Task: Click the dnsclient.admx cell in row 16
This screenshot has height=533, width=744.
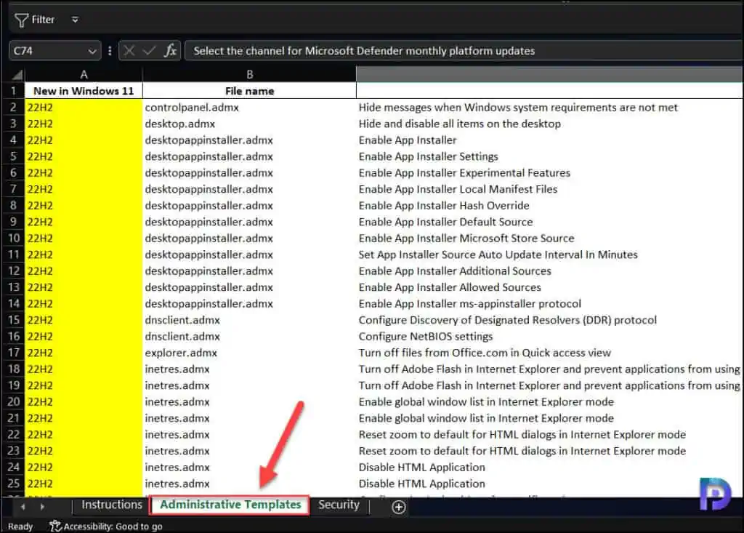Action: click(250, 337)
